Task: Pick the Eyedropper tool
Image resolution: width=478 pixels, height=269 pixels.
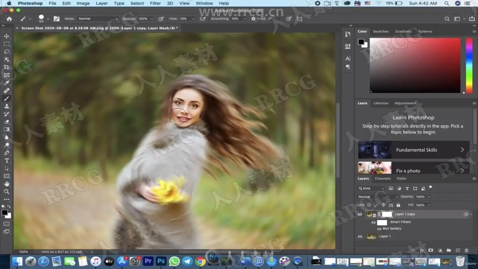Action: 7,83
